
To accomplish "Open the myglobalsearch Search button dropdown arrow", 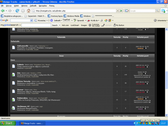I will click(59, 25).
